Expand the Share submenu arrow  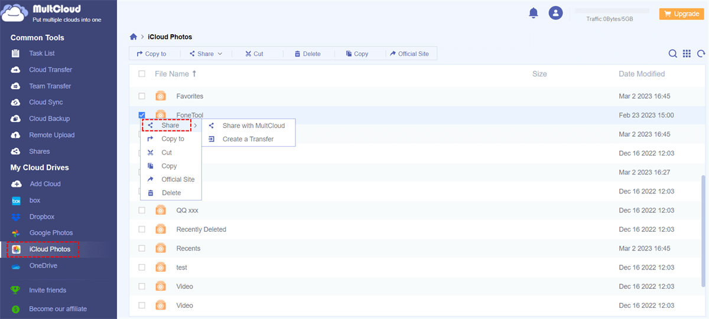tap(196, 126)
